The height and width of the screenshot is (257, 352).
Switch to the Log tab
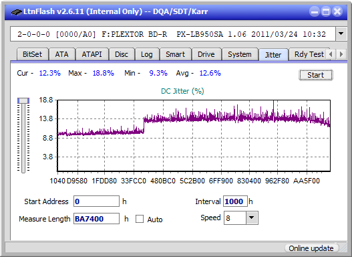(147, 54)
